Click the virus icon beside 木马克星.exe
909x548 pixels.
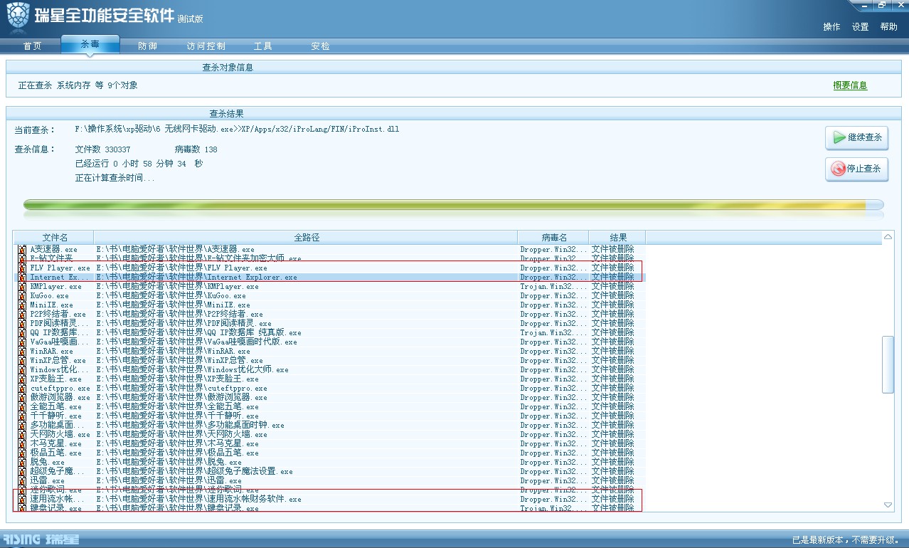(x=22, y=444)
